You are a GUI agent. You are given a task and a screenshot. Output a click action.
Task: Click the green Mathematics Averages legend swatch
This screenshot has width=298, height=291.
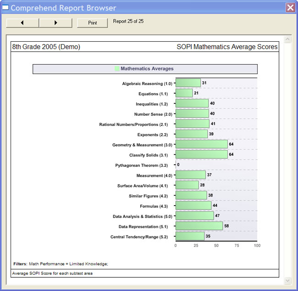coord(117,68)
